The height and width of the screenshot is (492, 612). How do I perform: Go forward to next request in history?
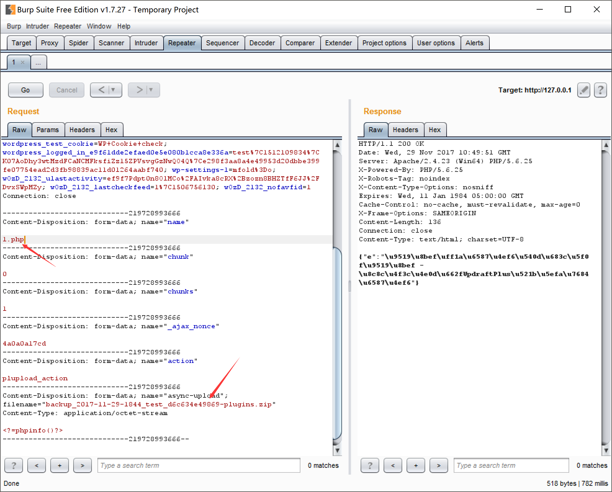coord(139,90)
